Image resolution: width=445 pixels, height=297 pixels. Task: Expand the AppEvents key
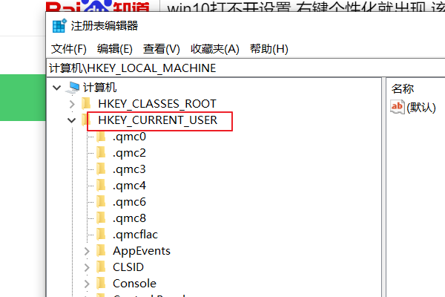coord(87,251)
